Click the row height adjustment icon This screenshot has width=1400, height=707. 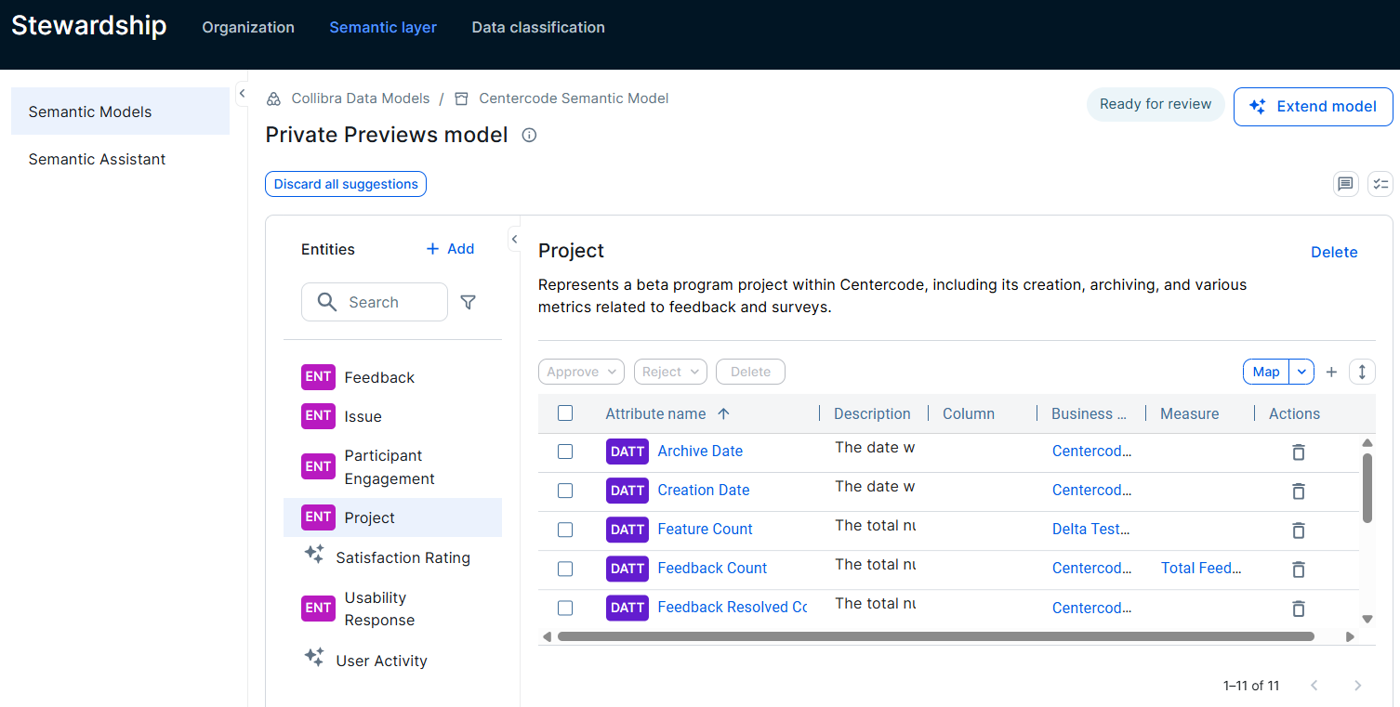click(x=1362, y=371)
